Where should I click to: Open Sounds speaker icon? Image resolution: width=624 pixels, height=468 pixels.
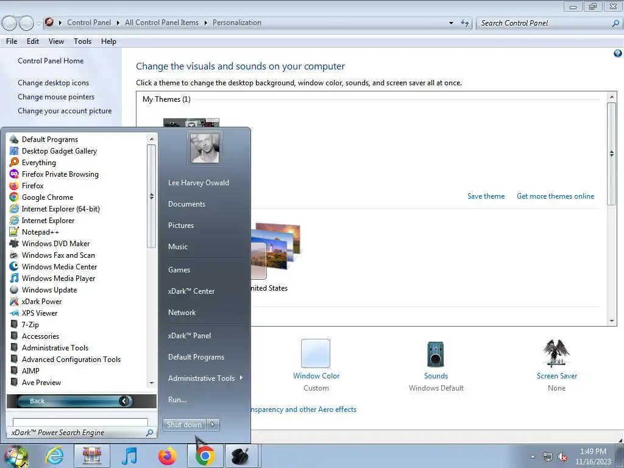[435, 353]
